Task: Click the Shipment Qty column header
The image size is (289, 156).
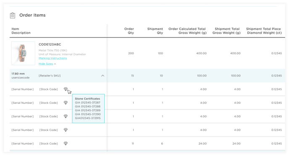Action: [x=155, y=31]
